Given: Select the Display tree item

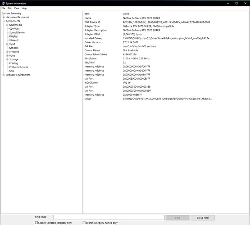Looking at the screenshot, I should [x=14, y=36].
